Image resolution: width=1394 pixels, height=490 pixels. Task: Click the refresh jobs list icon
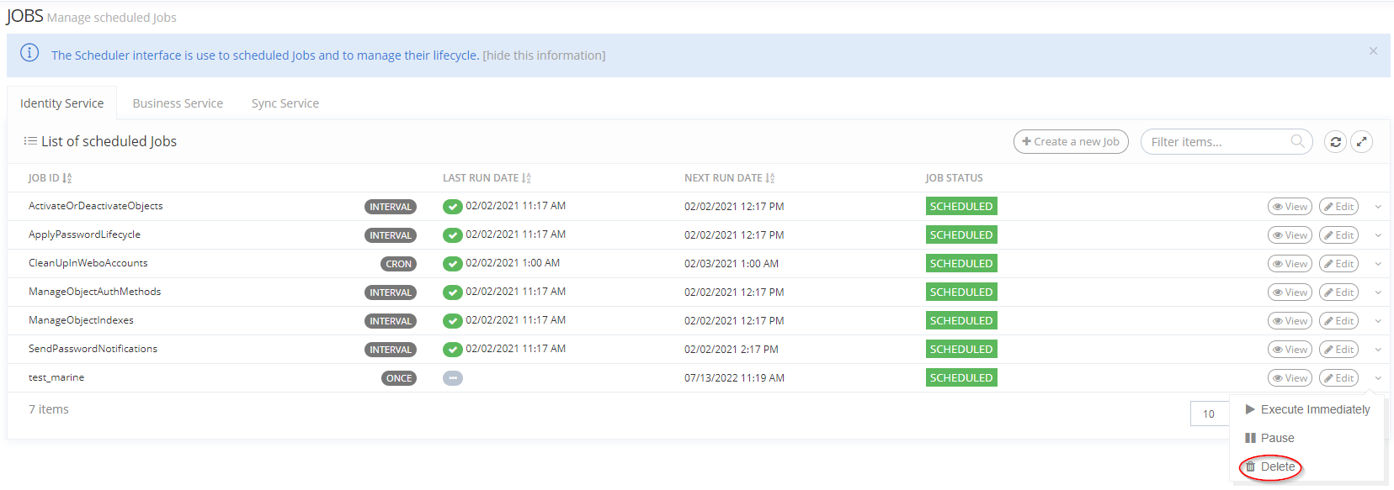pyautogui.click(x=1335, y=142)
